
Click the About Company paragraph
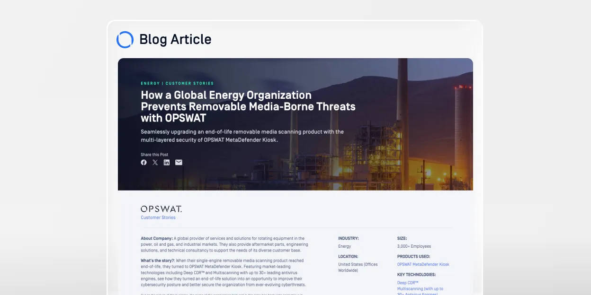click(x=224, y=244)
